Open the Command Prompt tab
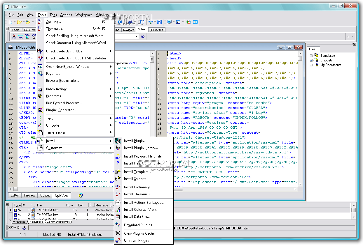Image resolution: width=363 pixels, height=246 pixels. click(x=58, y=222)
